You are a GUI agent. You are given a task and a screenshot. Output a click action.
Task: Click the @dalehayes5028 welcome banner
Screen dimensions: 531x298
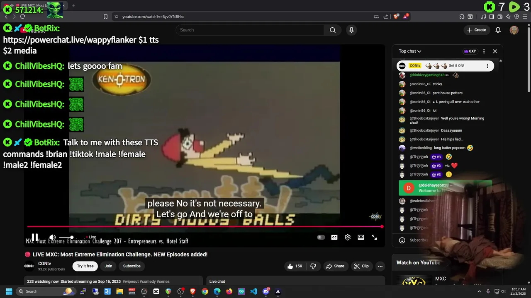445,188
